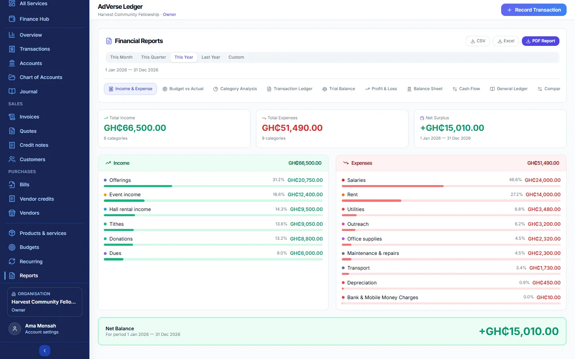Screen dimensions: 575x359
Task: Click the Transactions sidebar icon
Action: click(x=12, y=49)
